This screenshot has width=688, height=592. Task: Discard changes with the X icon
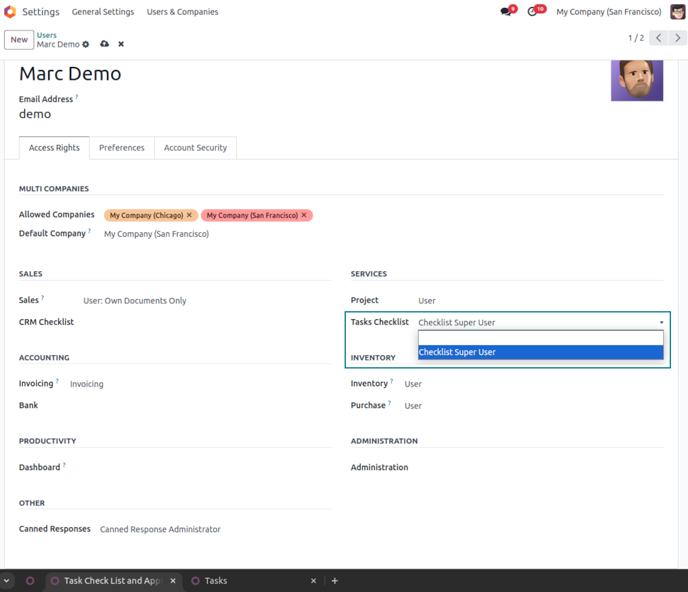(x=121, y=44)
